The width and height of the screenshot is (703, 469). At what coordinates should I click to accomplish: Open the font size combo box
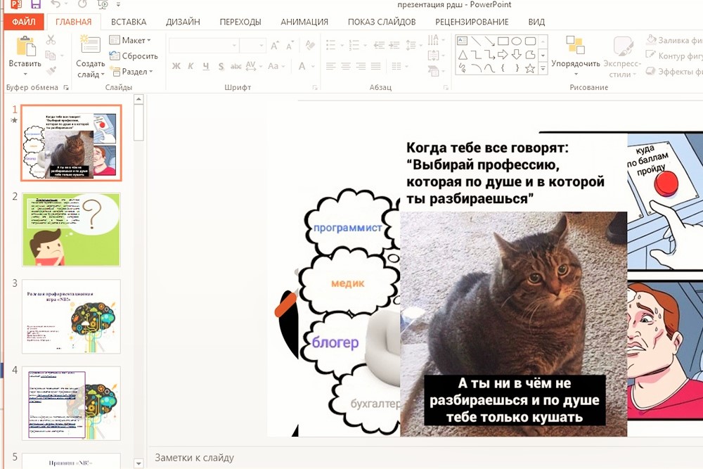(252, 45)
